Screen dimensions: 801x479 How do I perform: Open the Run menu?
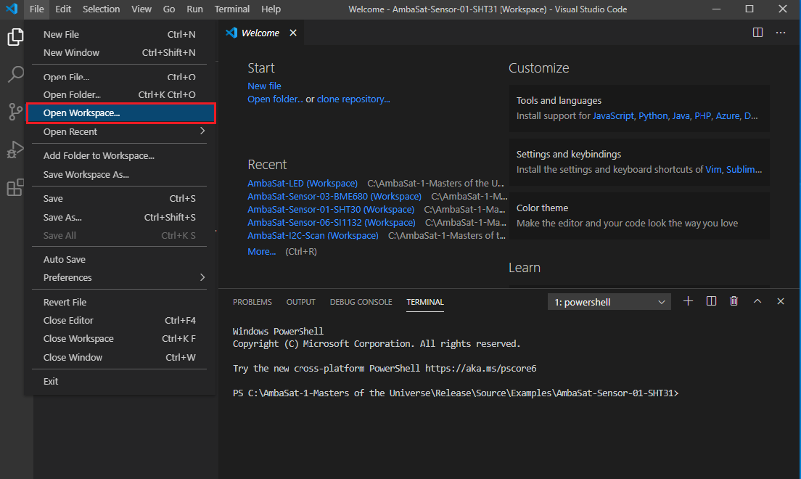pyautogui.click(x=194, y=9)
